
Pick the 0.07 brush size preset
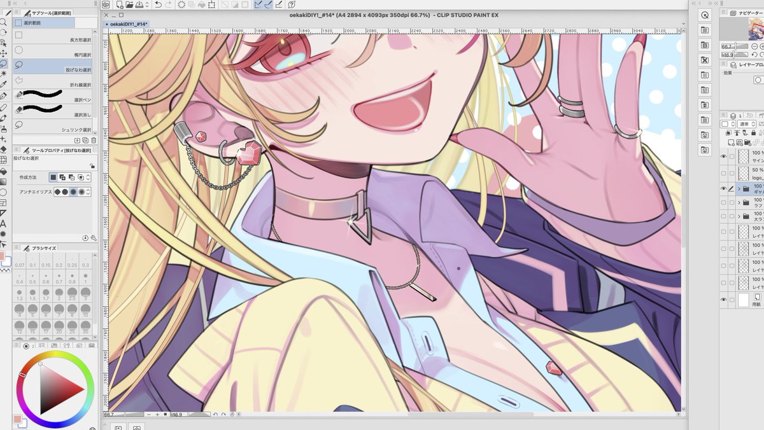tap(20, 261)
